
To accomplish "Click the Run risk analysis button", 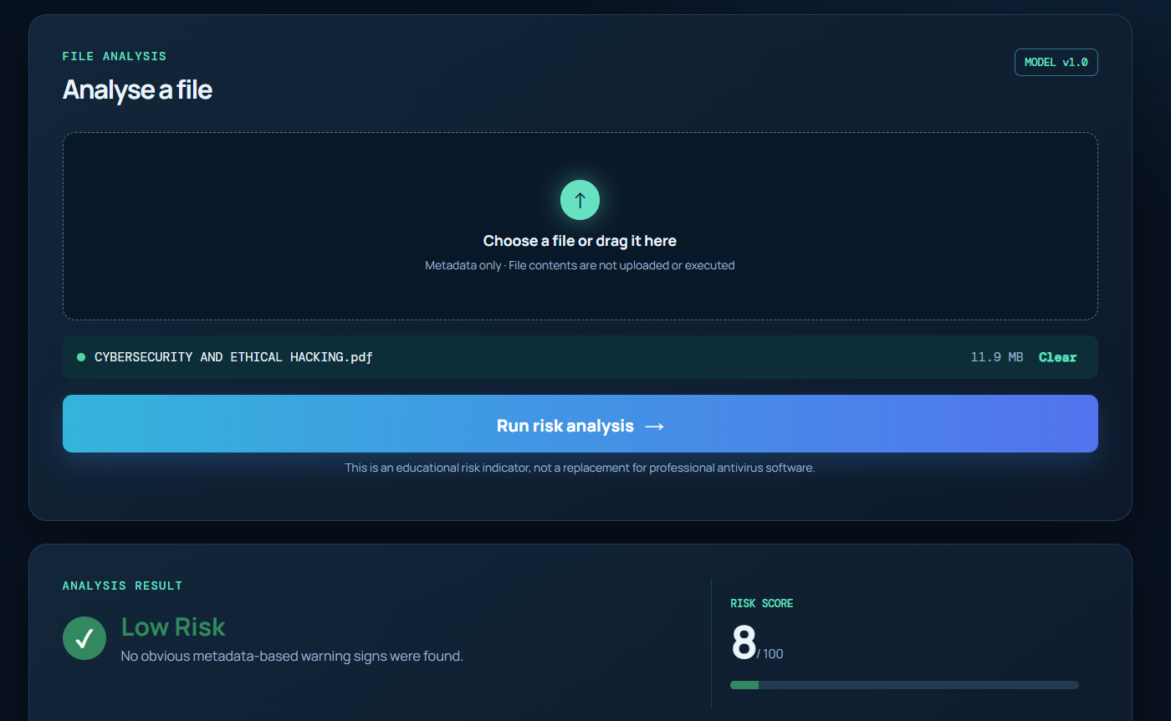I will coord(580,424).
